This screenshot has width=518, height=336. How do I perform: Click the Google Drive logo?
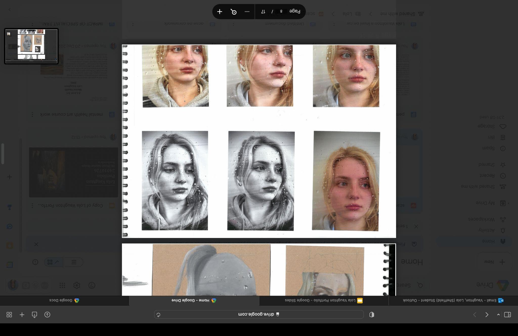[x=493, y=285]
